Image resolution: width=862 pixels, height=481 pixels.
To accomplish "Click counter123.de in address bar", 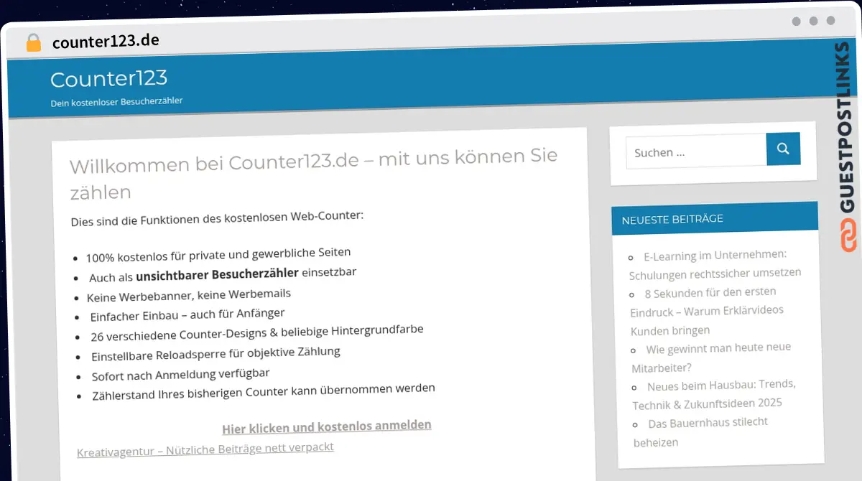I will click(106, 41).
